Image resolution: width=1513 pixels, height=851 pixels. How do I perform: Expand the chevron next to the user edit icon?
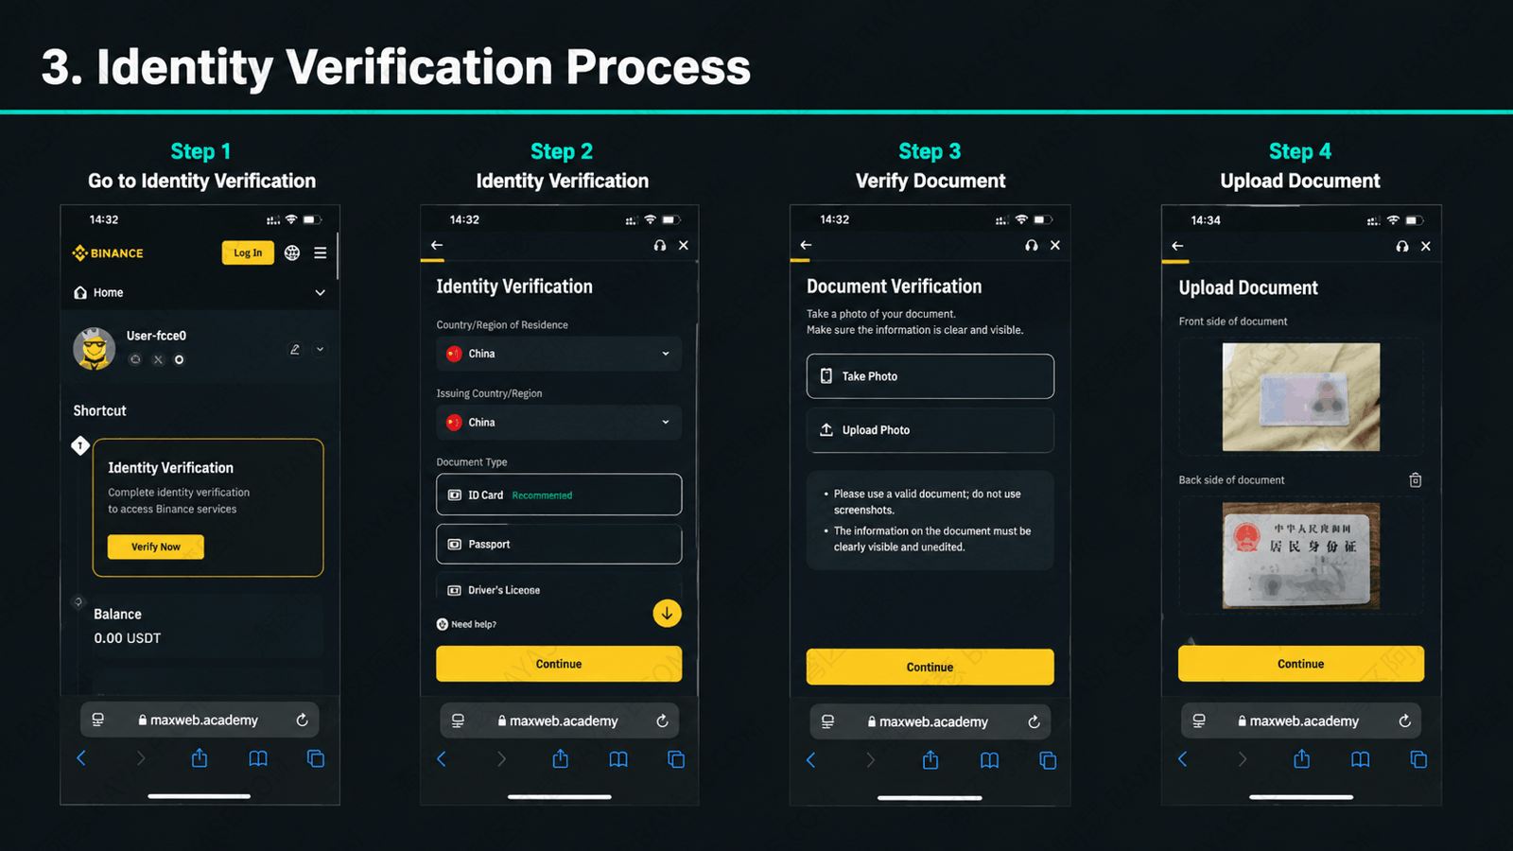click(320, 349)
